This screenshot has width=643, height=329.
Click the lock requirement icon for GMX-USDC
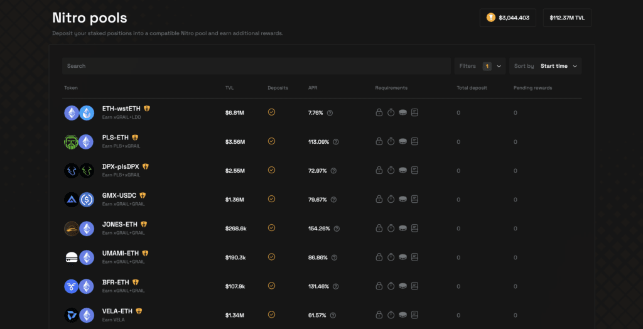(x=379, y=199)
